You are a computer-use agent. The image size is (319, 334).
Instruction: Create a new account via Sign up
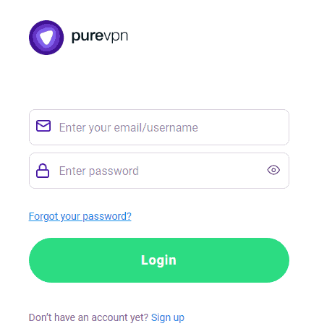pos(168,317)
